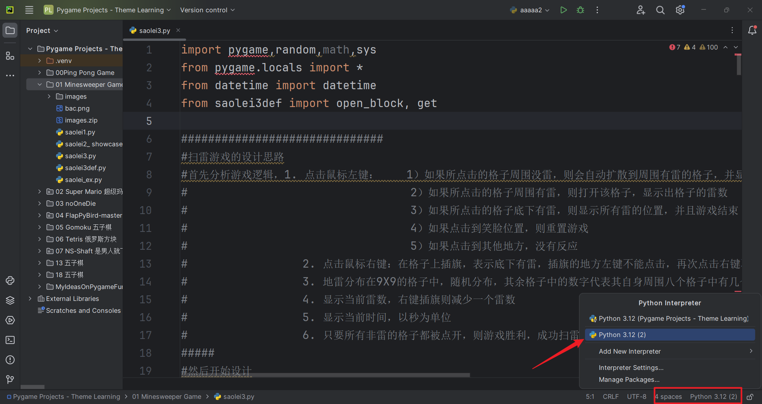This screenshot has width=762, height=404.
Task: Open the 5:1 line column widget
Action: tap(590, 396)
